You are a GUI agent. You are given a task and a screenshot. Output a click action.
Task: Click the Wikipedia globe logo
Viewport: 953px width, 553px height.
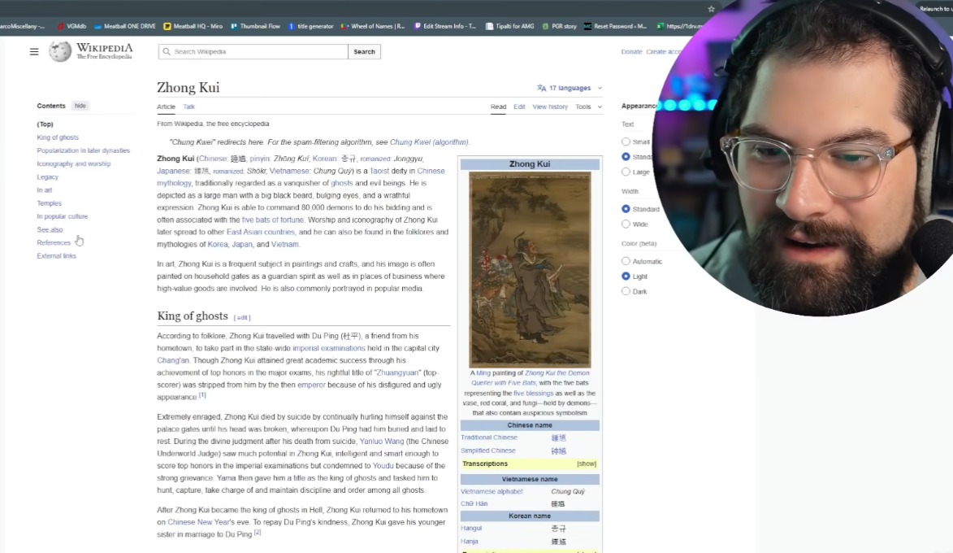click(x=60, y=51)
